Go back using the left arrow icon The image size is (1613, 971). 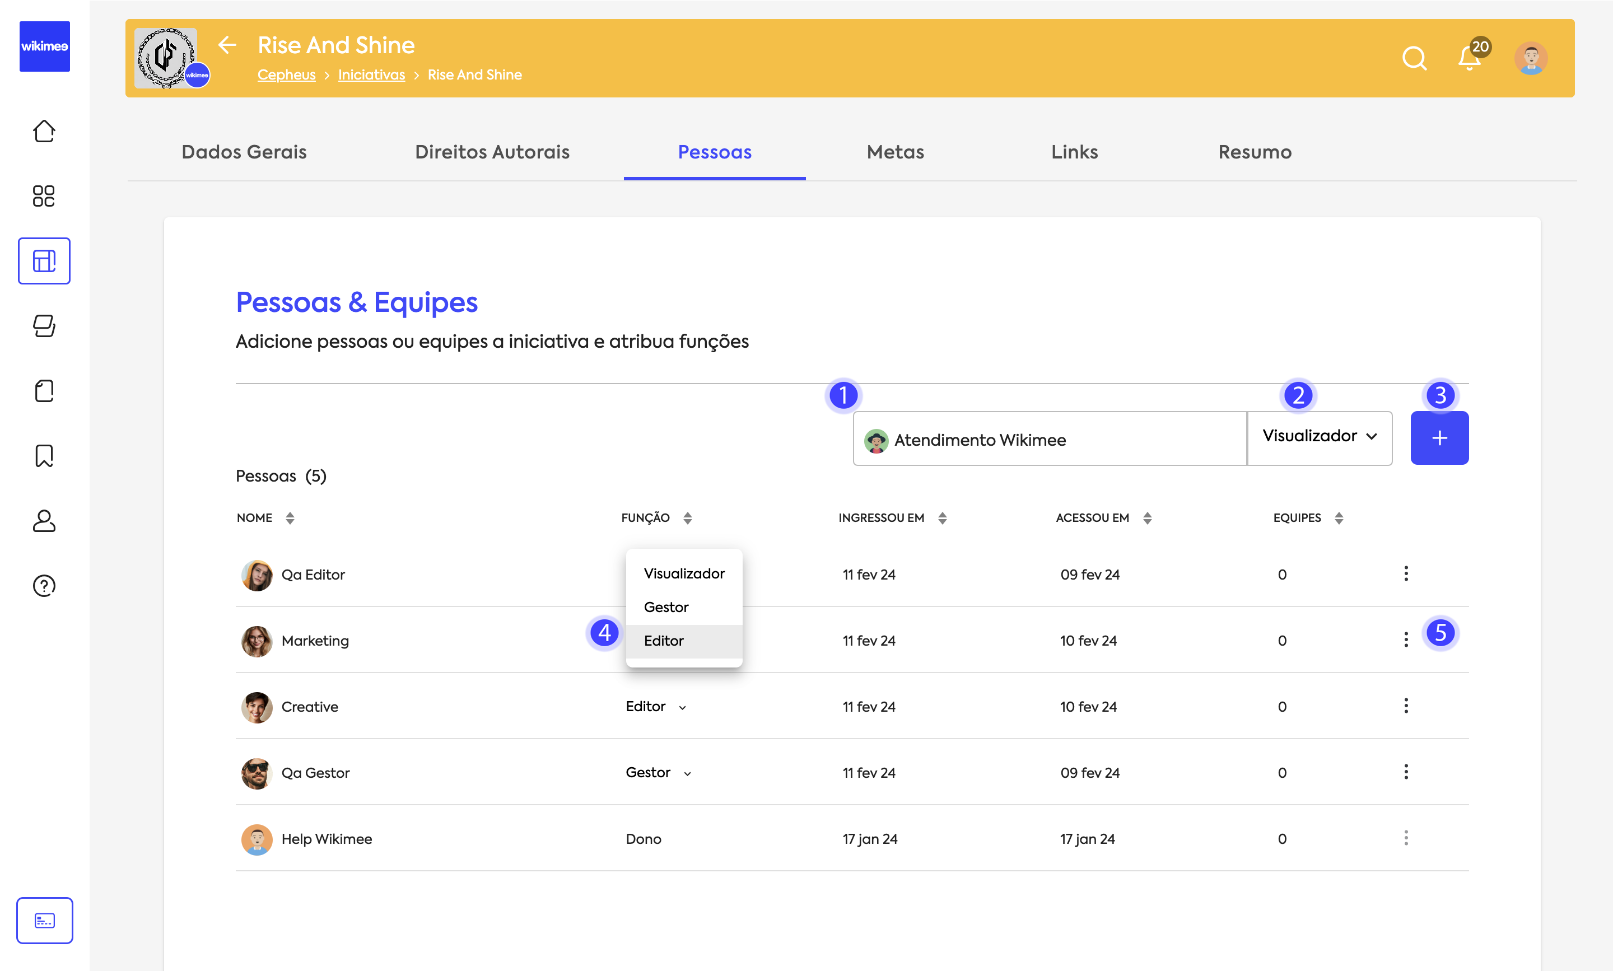coord(227,44)
